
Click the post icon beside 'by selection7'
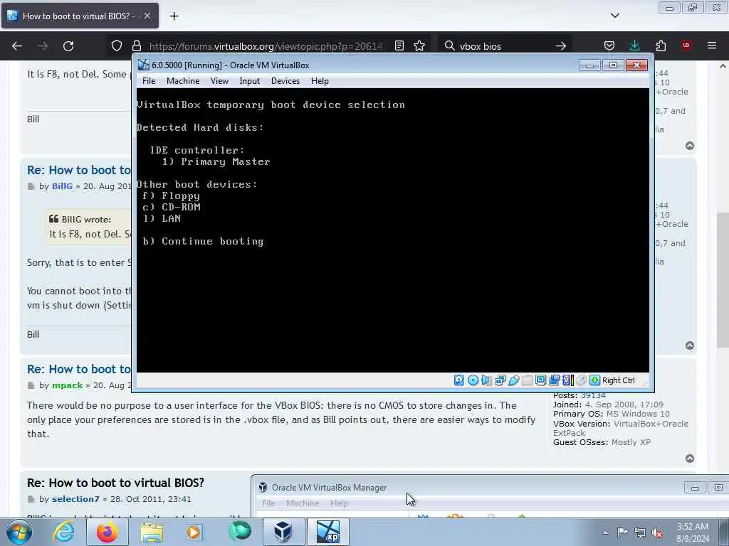[31, 499]
